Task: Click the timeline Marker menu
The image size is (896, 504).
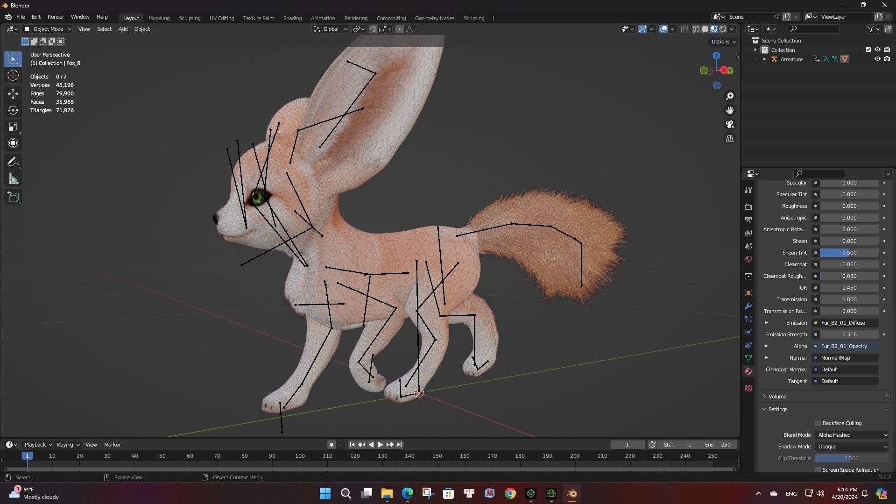Action: click(112, 445)
